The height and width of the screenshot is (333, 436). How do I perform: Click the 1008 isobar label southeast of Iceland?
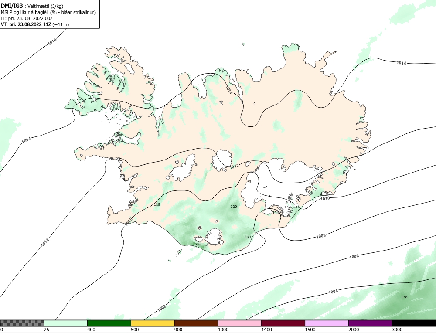pyautogui.click(x=321, y=236)
